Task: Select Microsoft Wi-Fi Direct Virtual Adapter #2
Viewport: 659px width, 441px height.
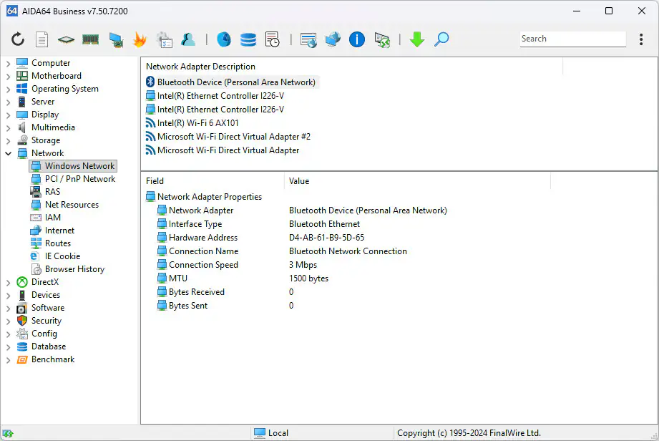Action: pyautogui.click(x=228, y=137)
